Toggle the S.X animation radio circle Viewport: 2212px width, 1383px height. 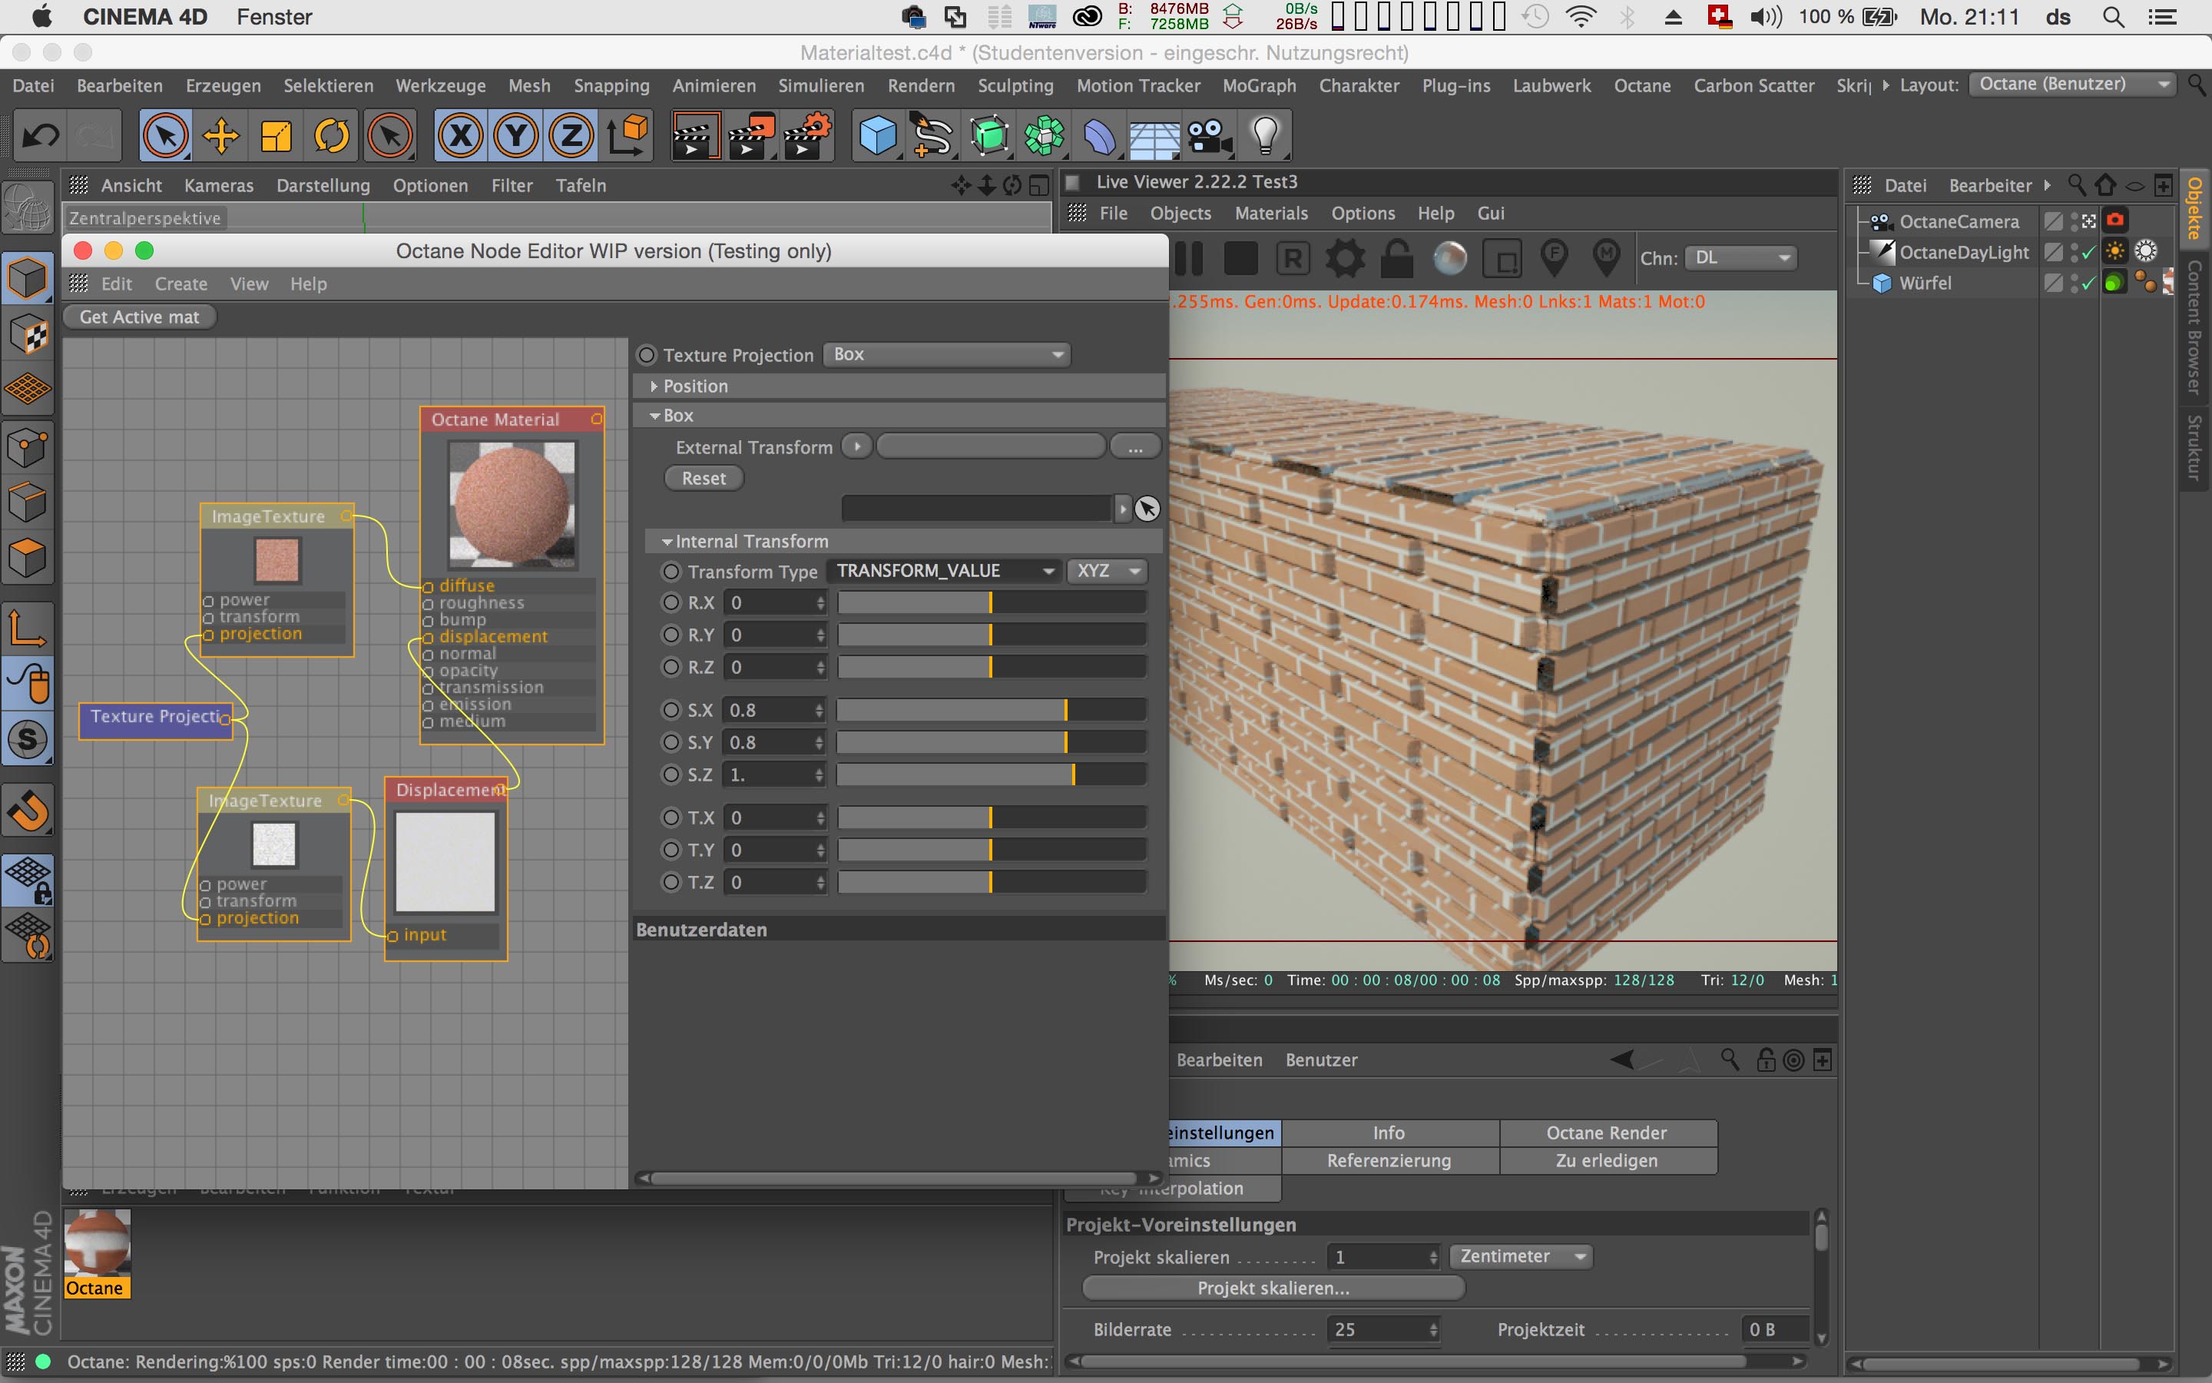coord(672,710)
